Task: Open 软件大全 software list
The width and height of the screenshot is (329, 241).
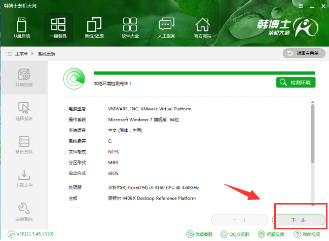Action: pos(130,28)
